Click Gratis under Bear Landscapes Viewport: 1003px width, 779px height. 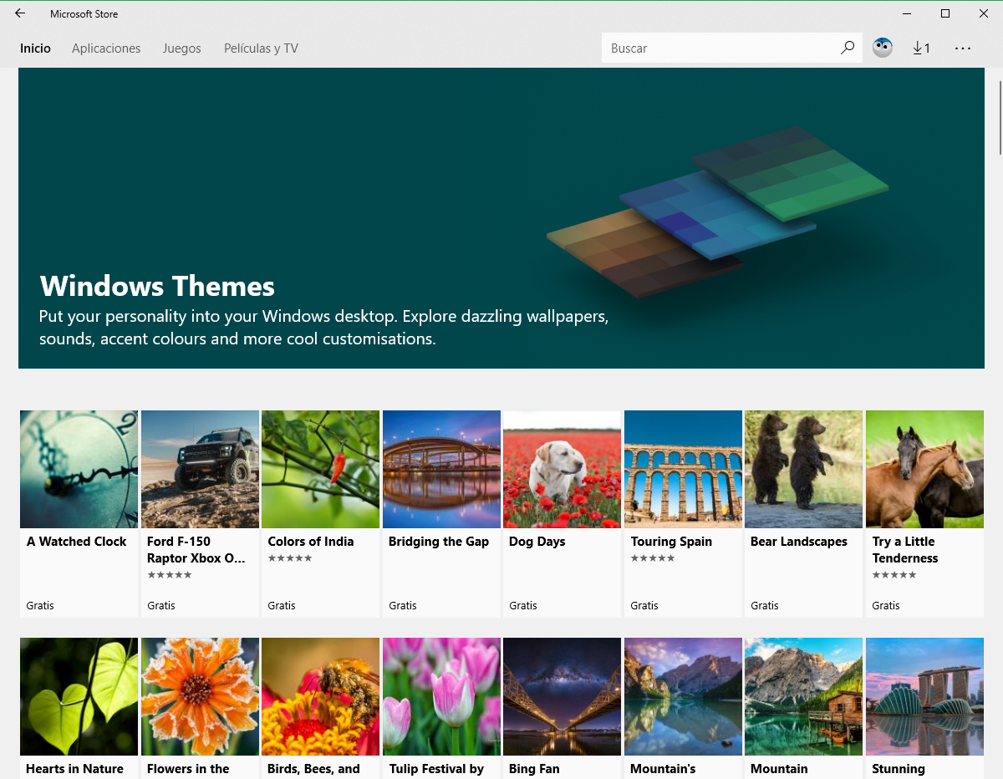click(x=765, y=605)
